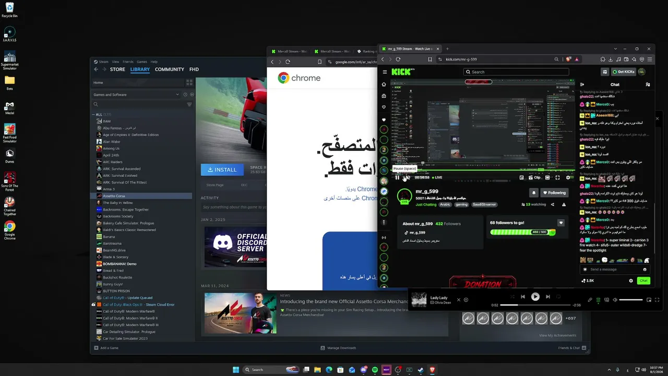Click the Kick logo
668x376 pixels.
pyautogui.click(x=402, y=72)
